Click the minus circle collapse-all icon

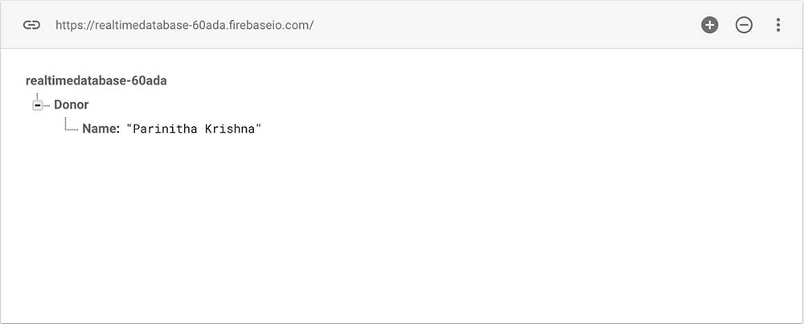click(744, 25)
